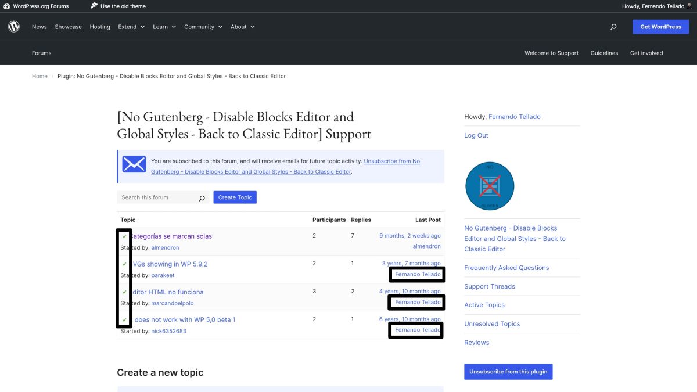Open the Frequently Asked Questions link
The height and width of the screenshot is (392, 697).
click(x=506, y=268)
